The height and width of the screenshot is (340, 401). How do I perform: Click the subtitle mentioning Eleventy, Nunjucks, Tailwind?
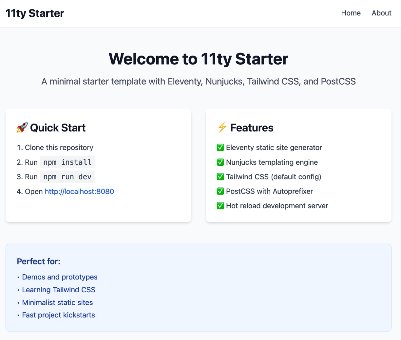[x=199, y=81]
